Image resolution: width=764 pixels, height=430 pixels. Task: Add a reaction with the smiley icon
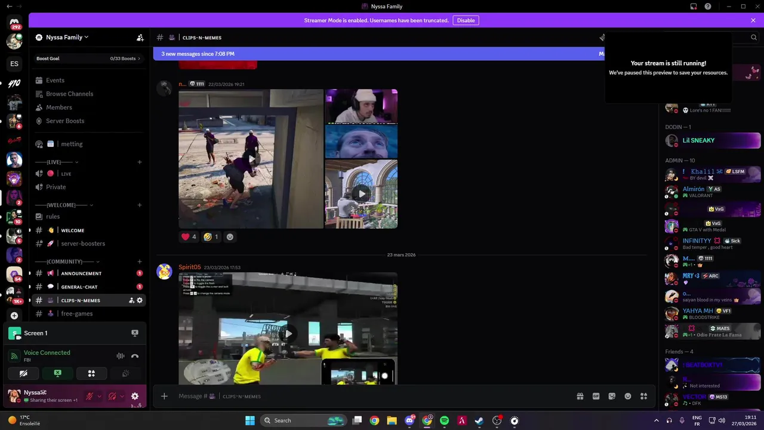point(230,236)
